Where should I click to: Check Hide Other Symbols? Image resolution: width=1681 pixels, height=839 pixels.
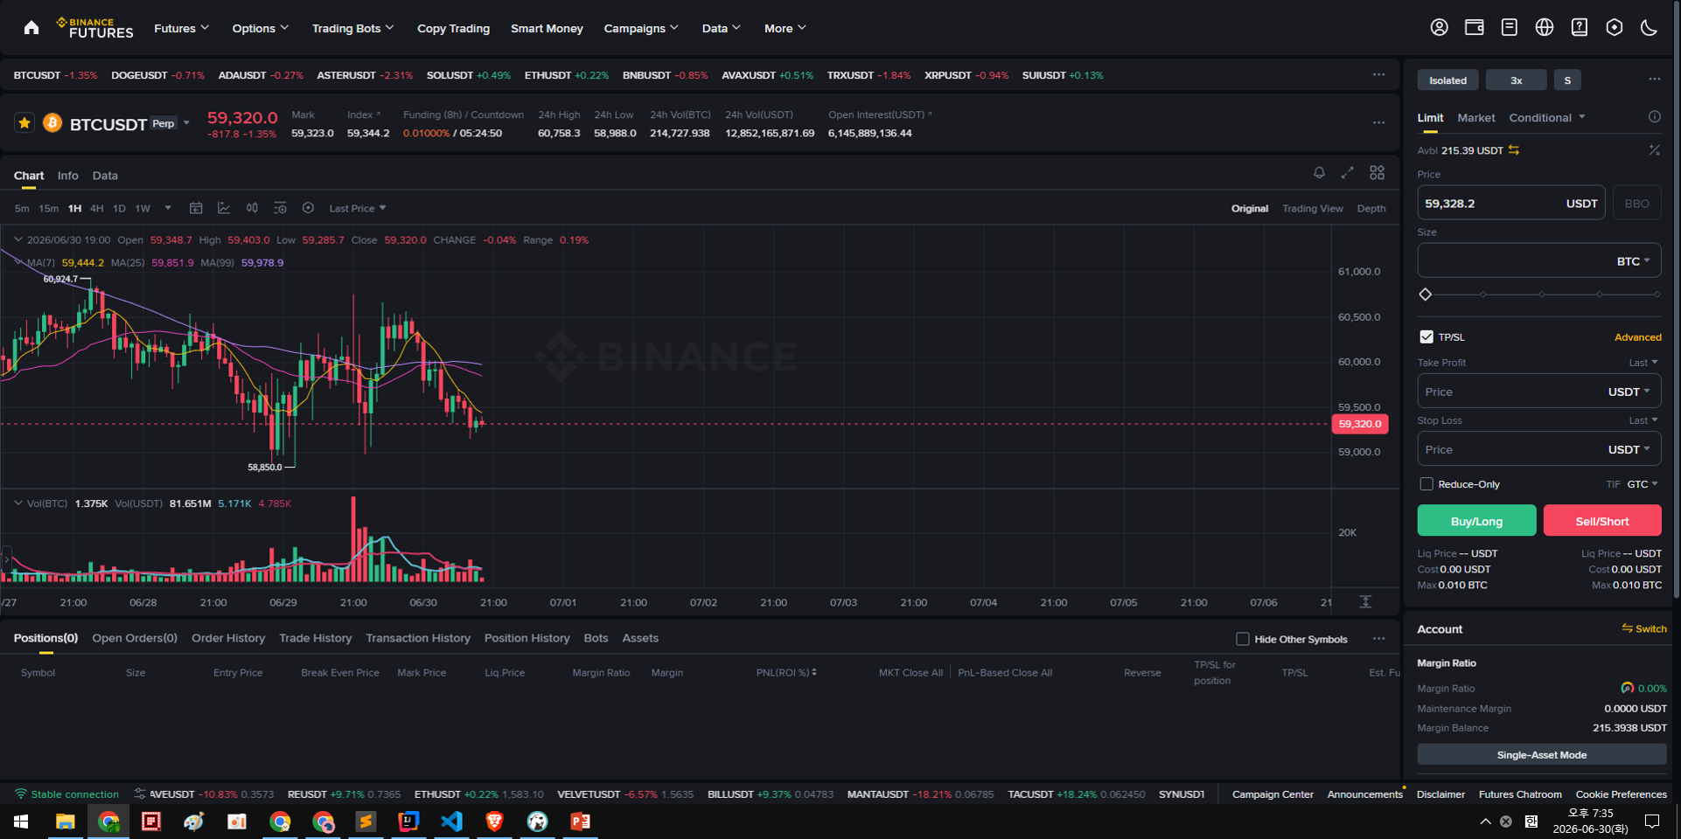click(1242, 639)
